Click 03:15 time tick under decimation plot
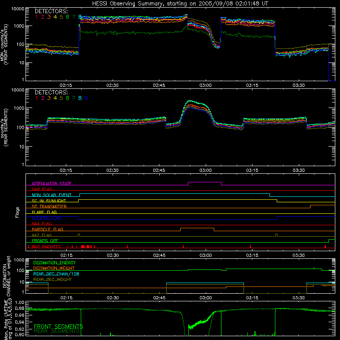340x340 pixels. click(252, 298)
